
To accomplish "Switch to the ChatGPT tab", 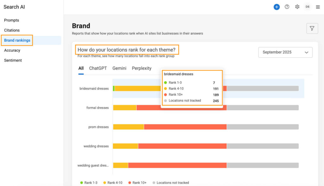I will (98, 68).
